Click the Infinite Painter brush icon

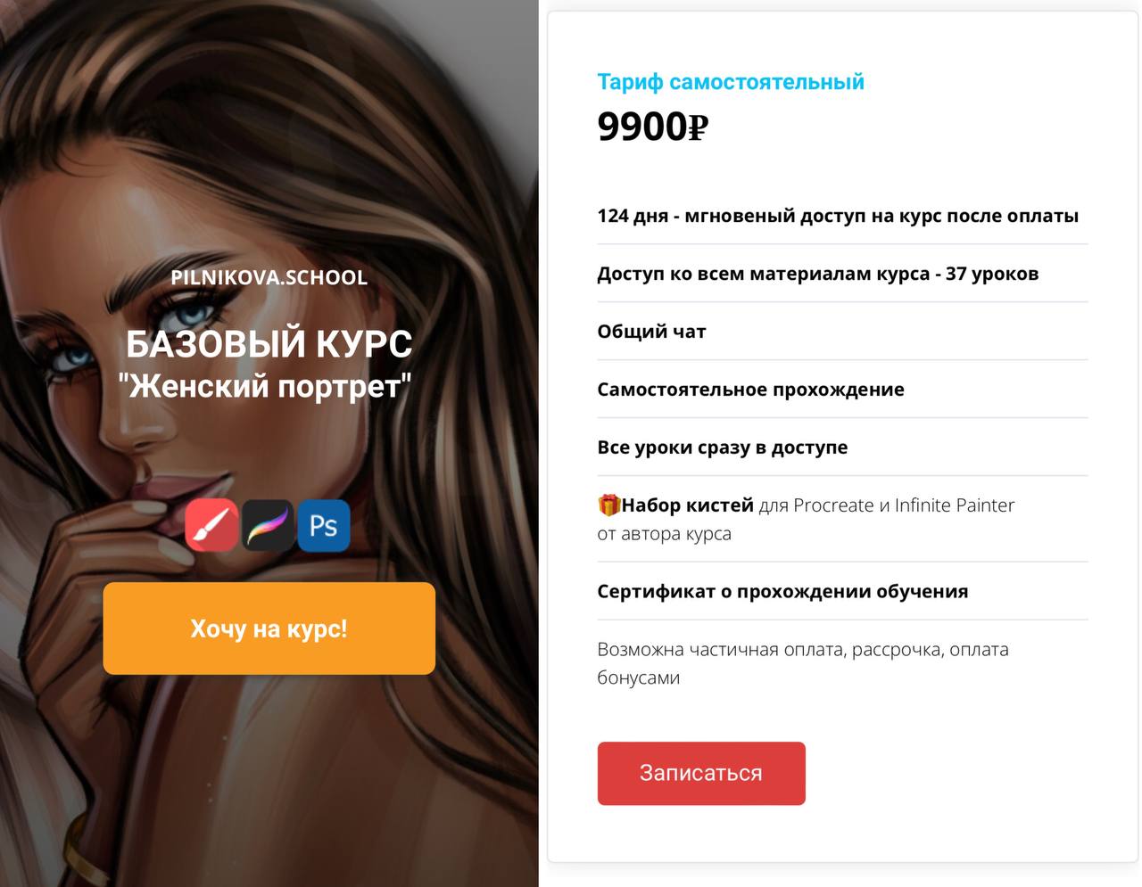click(211, 525)
